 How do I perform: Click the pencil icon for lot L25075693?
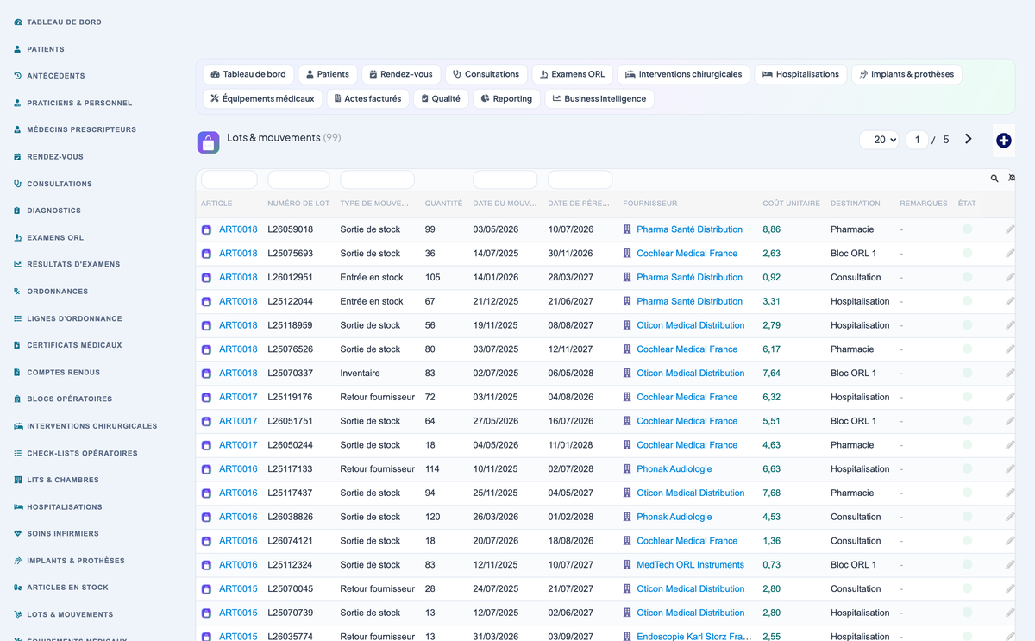1010,254
